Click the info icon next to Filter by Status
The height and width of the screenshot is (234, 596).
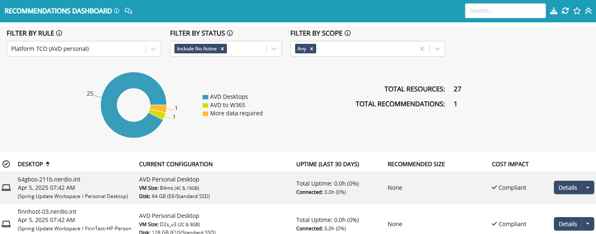pos(230,33)
